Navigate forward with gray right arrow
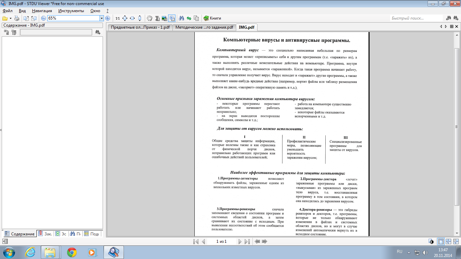This screenshot has width=461, height=259. (x=265, y=241)
